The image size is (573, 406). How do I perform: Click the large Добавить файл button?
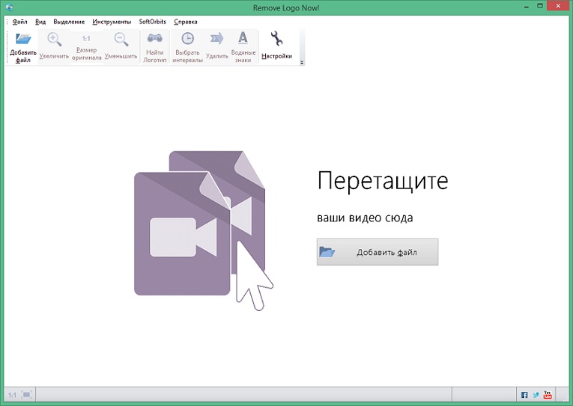(378, 252)
